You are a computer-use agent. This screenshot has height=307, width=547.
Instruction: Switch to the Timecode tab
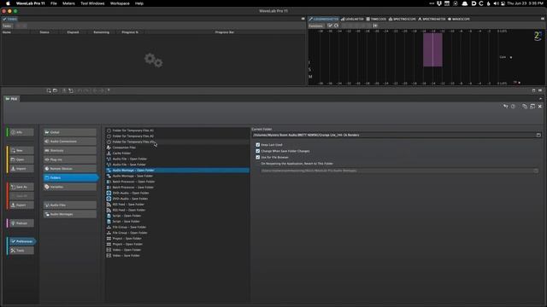click(x=376, y=19)
